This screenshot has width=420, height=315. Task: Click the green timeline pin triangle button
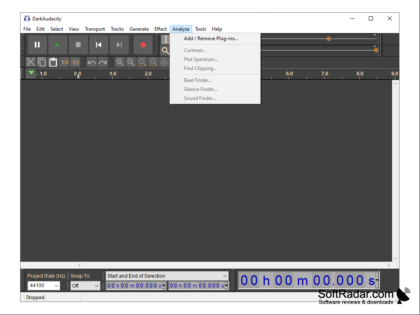click(31, 73)
